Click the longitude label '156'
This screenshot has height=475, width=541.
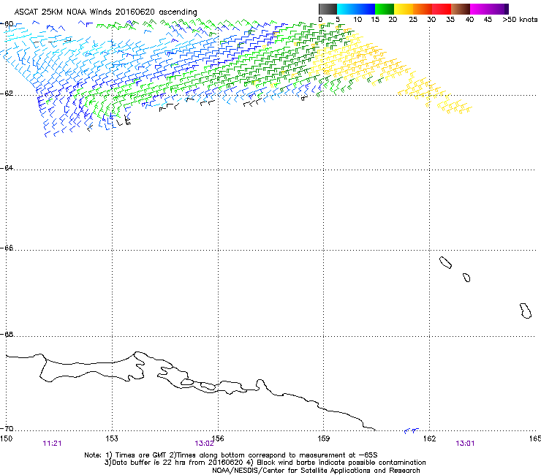point(218,438)
